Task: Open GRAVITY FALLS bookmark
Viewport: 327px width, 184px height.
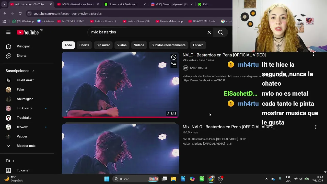Action: pos(203,21)
